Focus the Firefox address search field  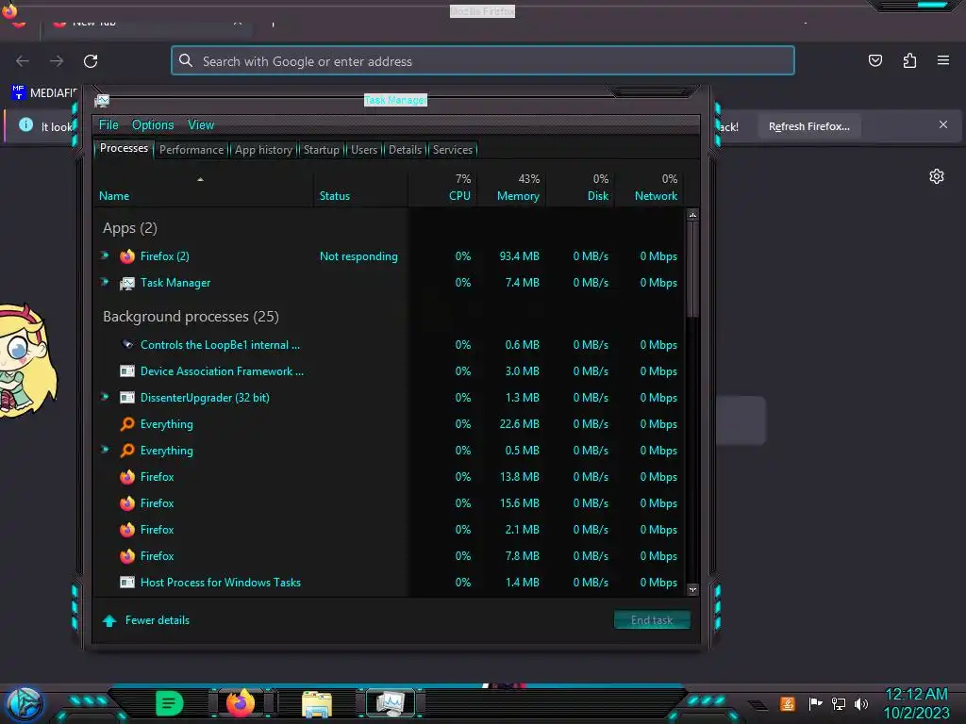coord(482,61)
